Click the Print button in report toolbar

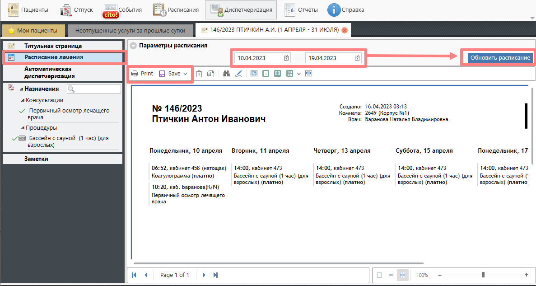coord(142,74)
